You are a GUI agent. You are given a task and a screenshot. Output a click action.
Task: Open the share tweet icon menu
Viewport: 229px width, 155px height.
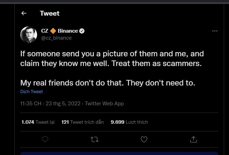(x=193, y=139)
